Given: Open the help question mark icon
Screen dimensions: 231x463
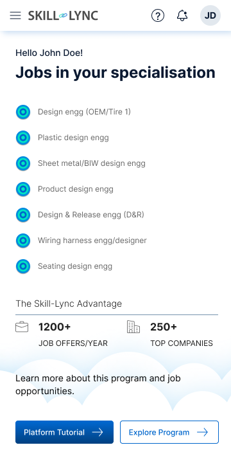Looking at the screenshot, I should tap(158, 15).
